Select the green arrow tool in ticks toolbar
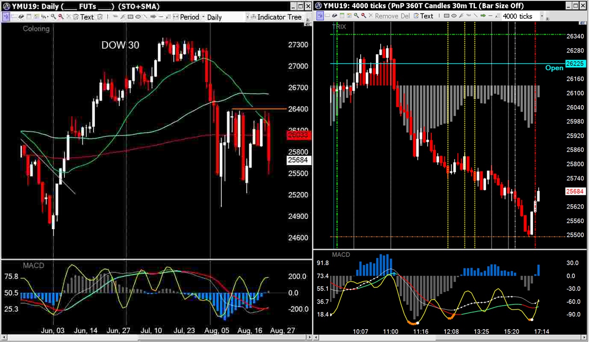The image size is (589, 342). tap(483, 16)
